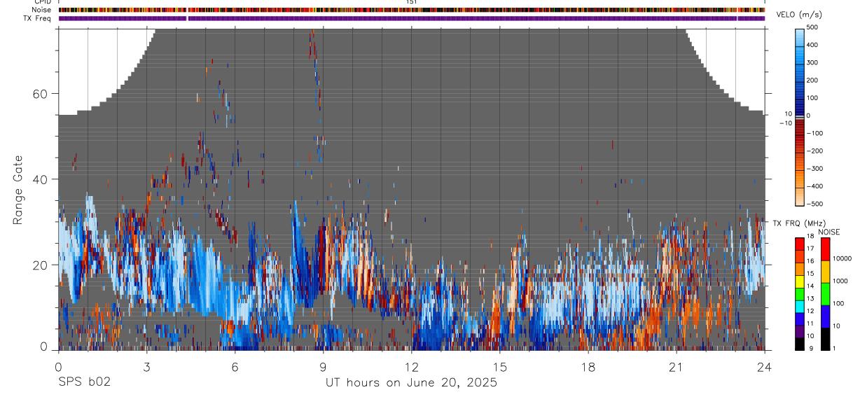Click the 1000 label on the noise legend
The height and width of the screenshot is (397, 860).
click(840, 281)
